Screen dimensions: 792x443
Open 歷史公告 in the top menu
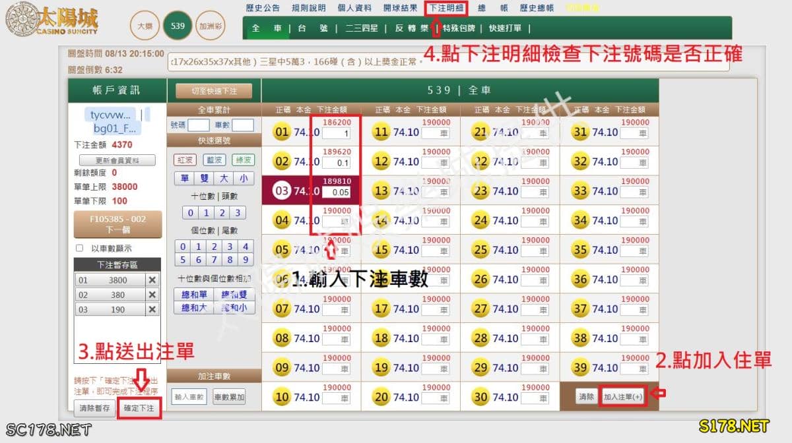[262, 9]
